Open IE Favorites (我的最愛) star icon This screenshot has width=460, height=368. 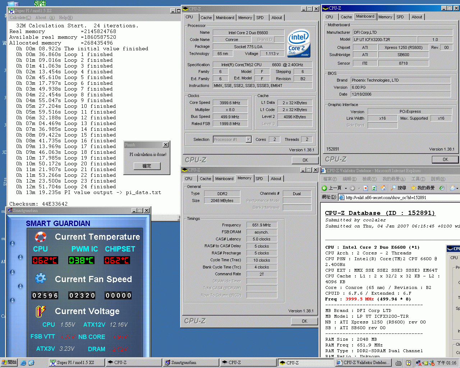(413, 188)
